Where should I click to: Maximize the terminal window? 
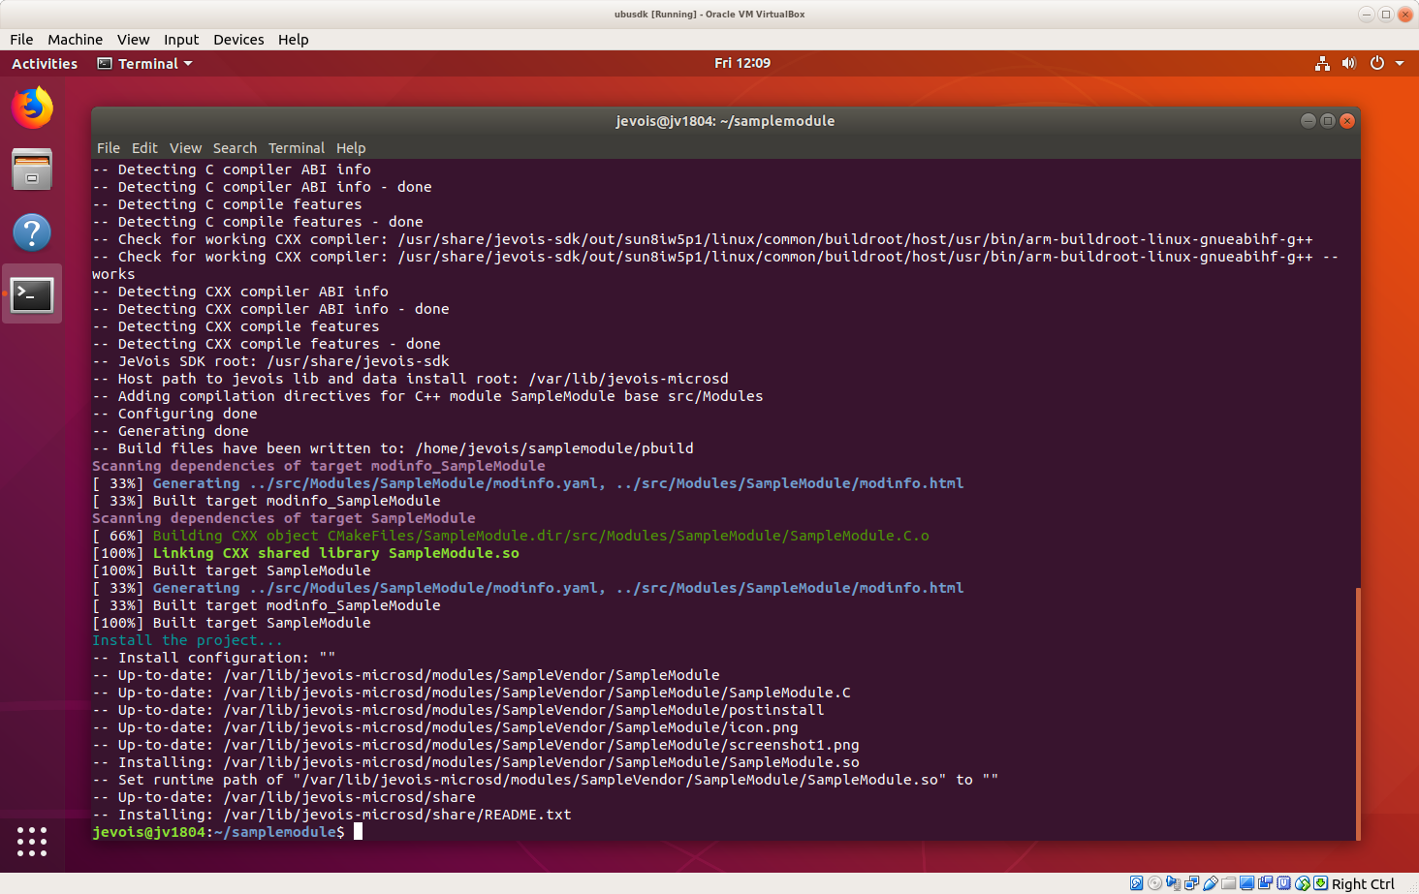pos(1327,121)
